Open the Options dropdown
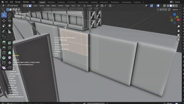This screenshot has height=104, width=184. click(x=176, y=10)
